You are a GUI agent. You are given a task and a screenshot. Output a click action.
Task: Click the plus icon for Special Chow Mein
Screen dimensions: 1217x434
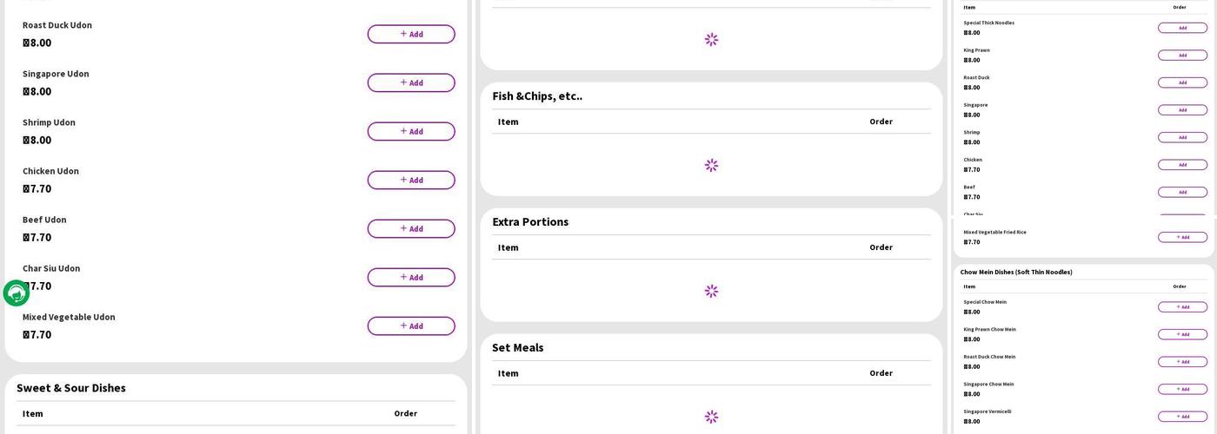[1178, 306]
